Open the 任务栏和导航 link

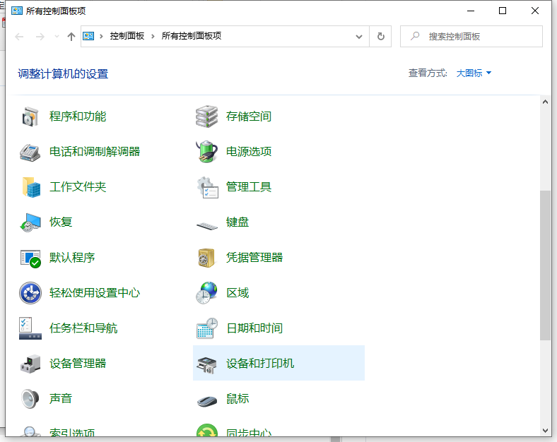(83, 328)
